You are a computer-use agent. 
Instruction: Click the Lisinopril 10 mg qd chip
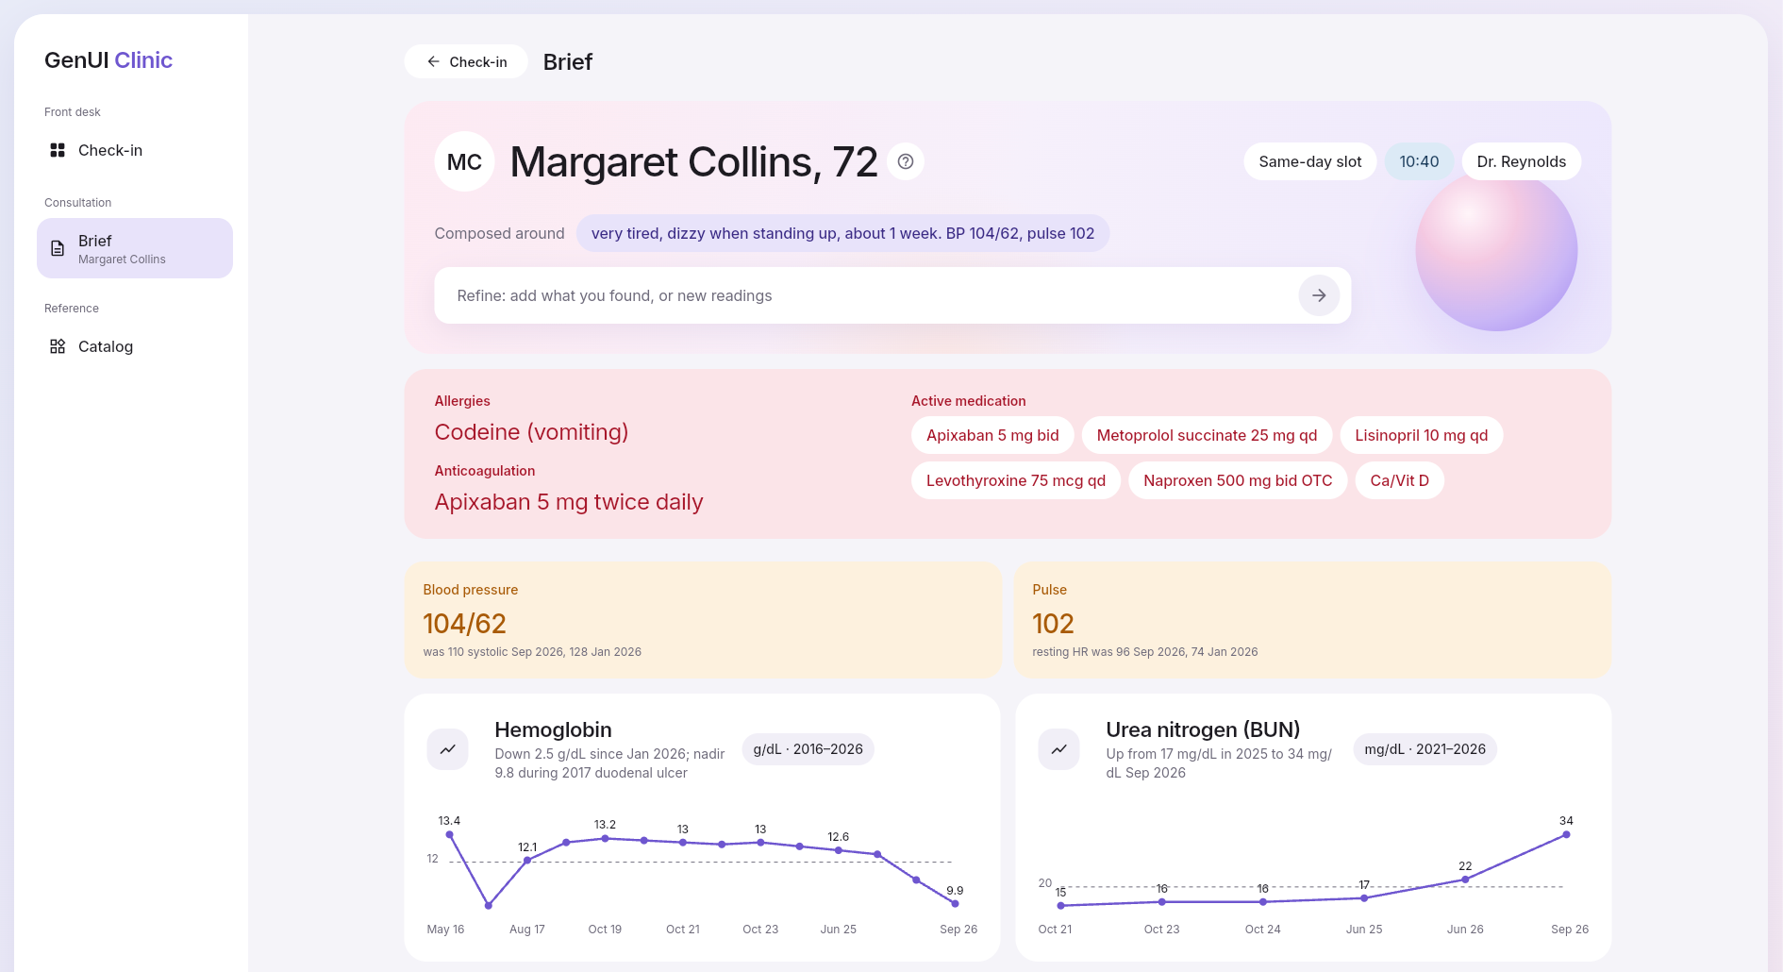pyautogui.click(x=1421, y=435)
